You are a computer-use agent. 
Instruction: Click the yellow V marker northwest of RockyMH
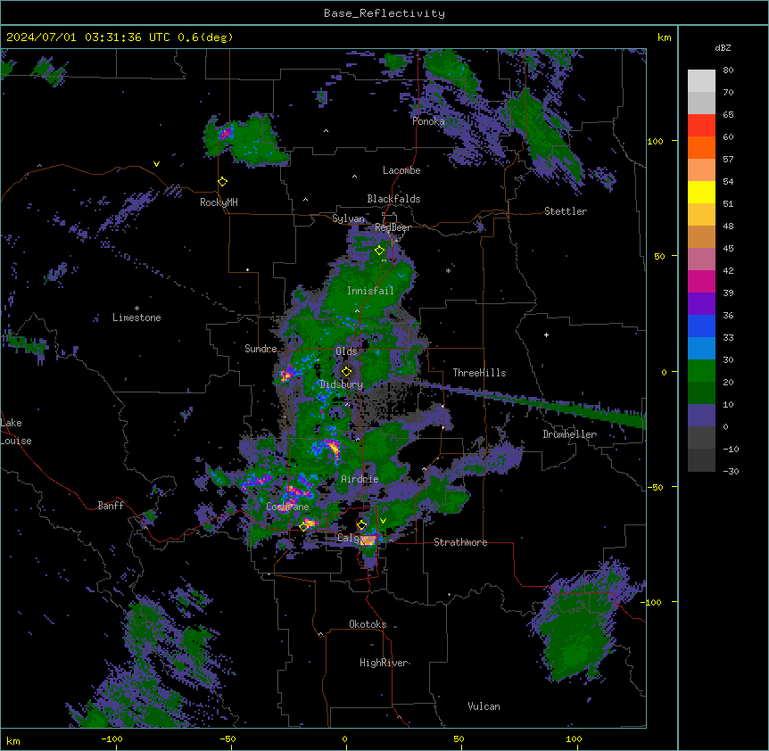coord(156,164)
